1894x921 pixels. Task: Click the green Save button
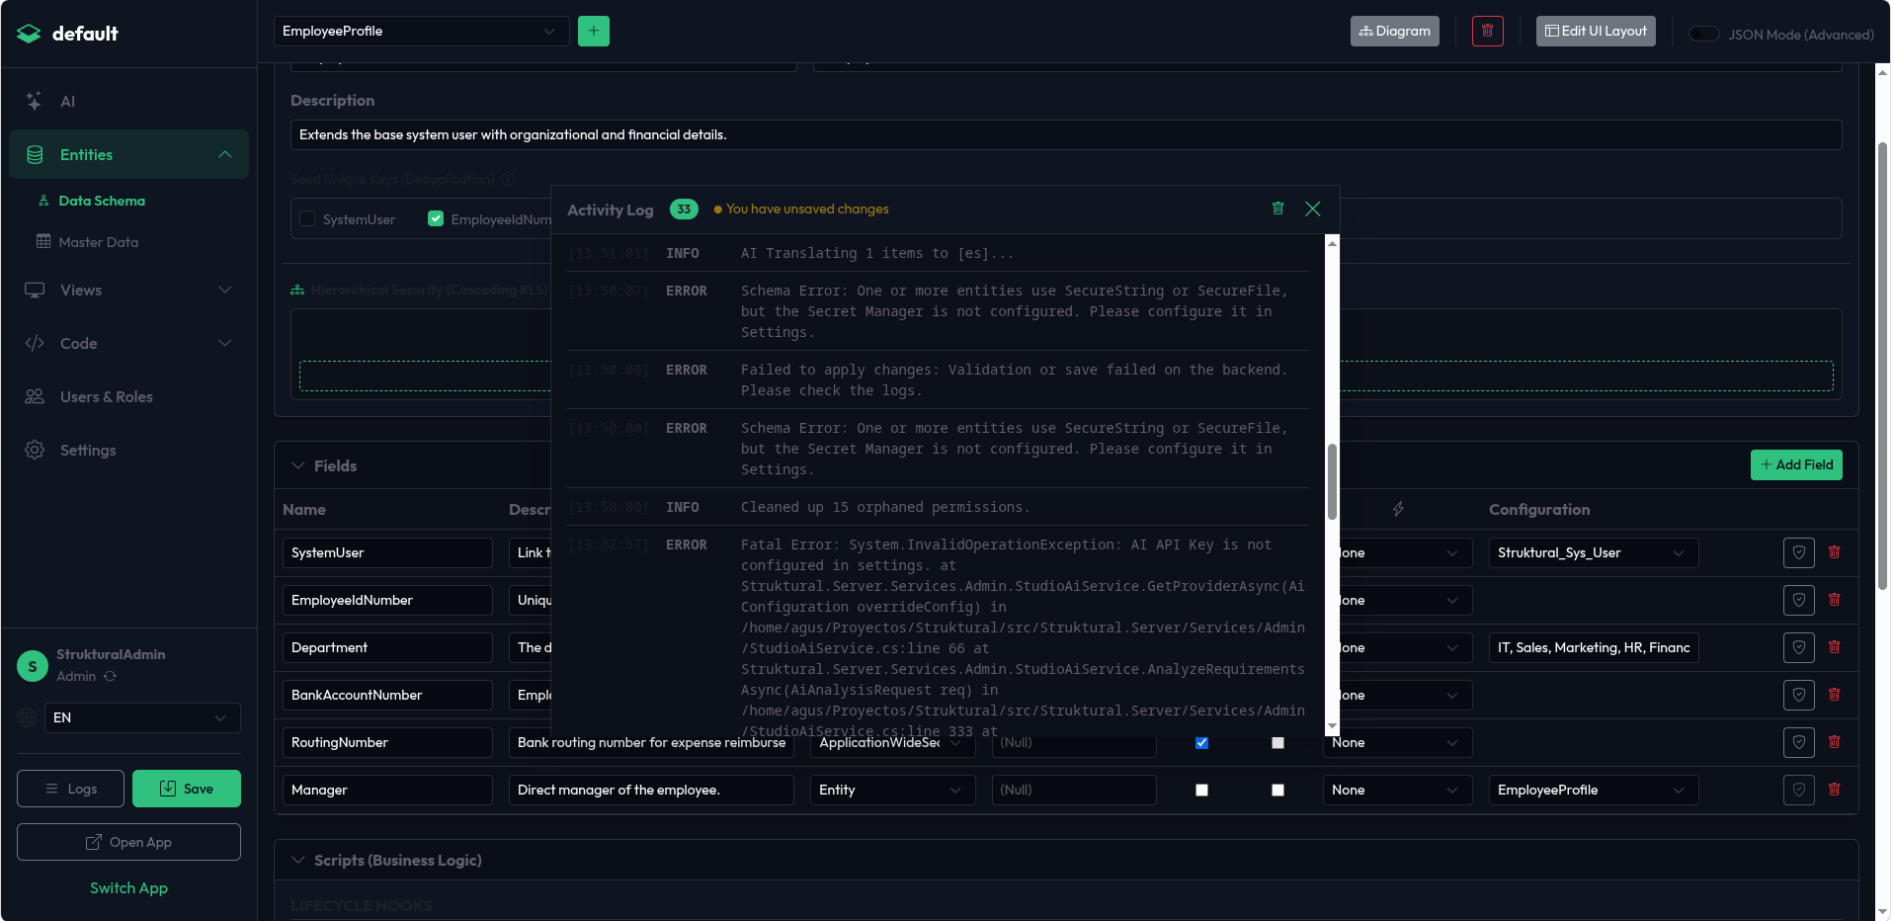[187, 789]
